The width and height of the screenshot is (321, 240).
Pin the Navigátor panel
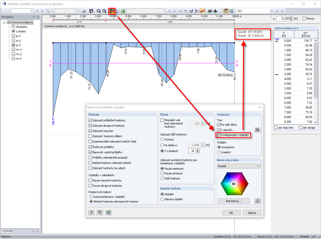coord(34,17)
